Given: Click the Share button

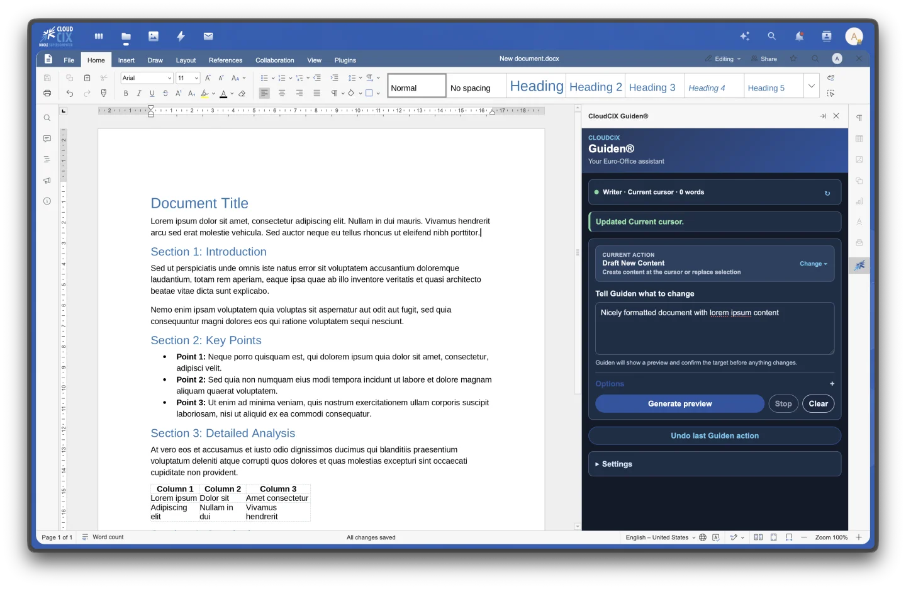Looking at the screenshot, I should [x=764, y=59].
